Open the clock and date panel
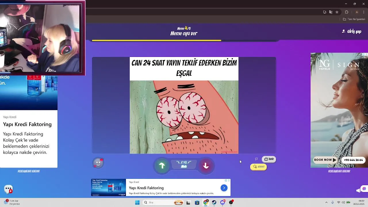Image resolution: width=368 pixels, height=207 pixels. [359, 202]
